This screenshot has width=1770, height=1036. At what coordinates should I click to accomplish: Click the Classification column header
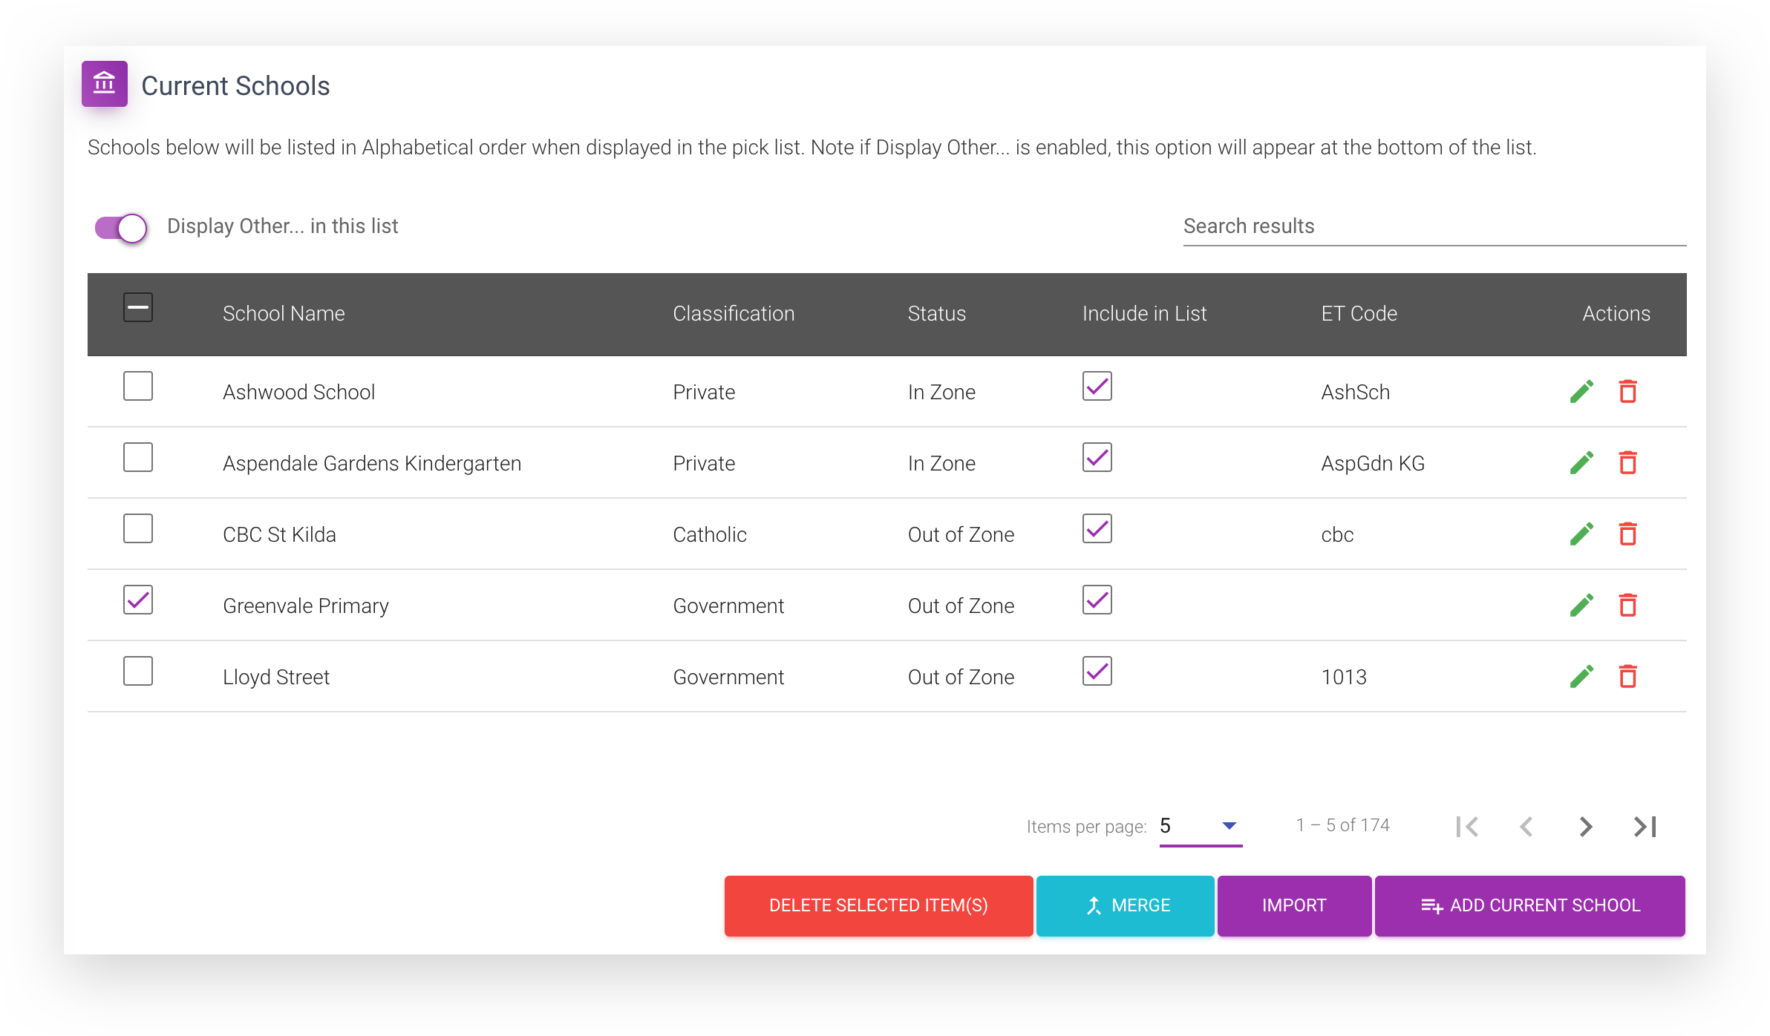[x=734, y=313]
